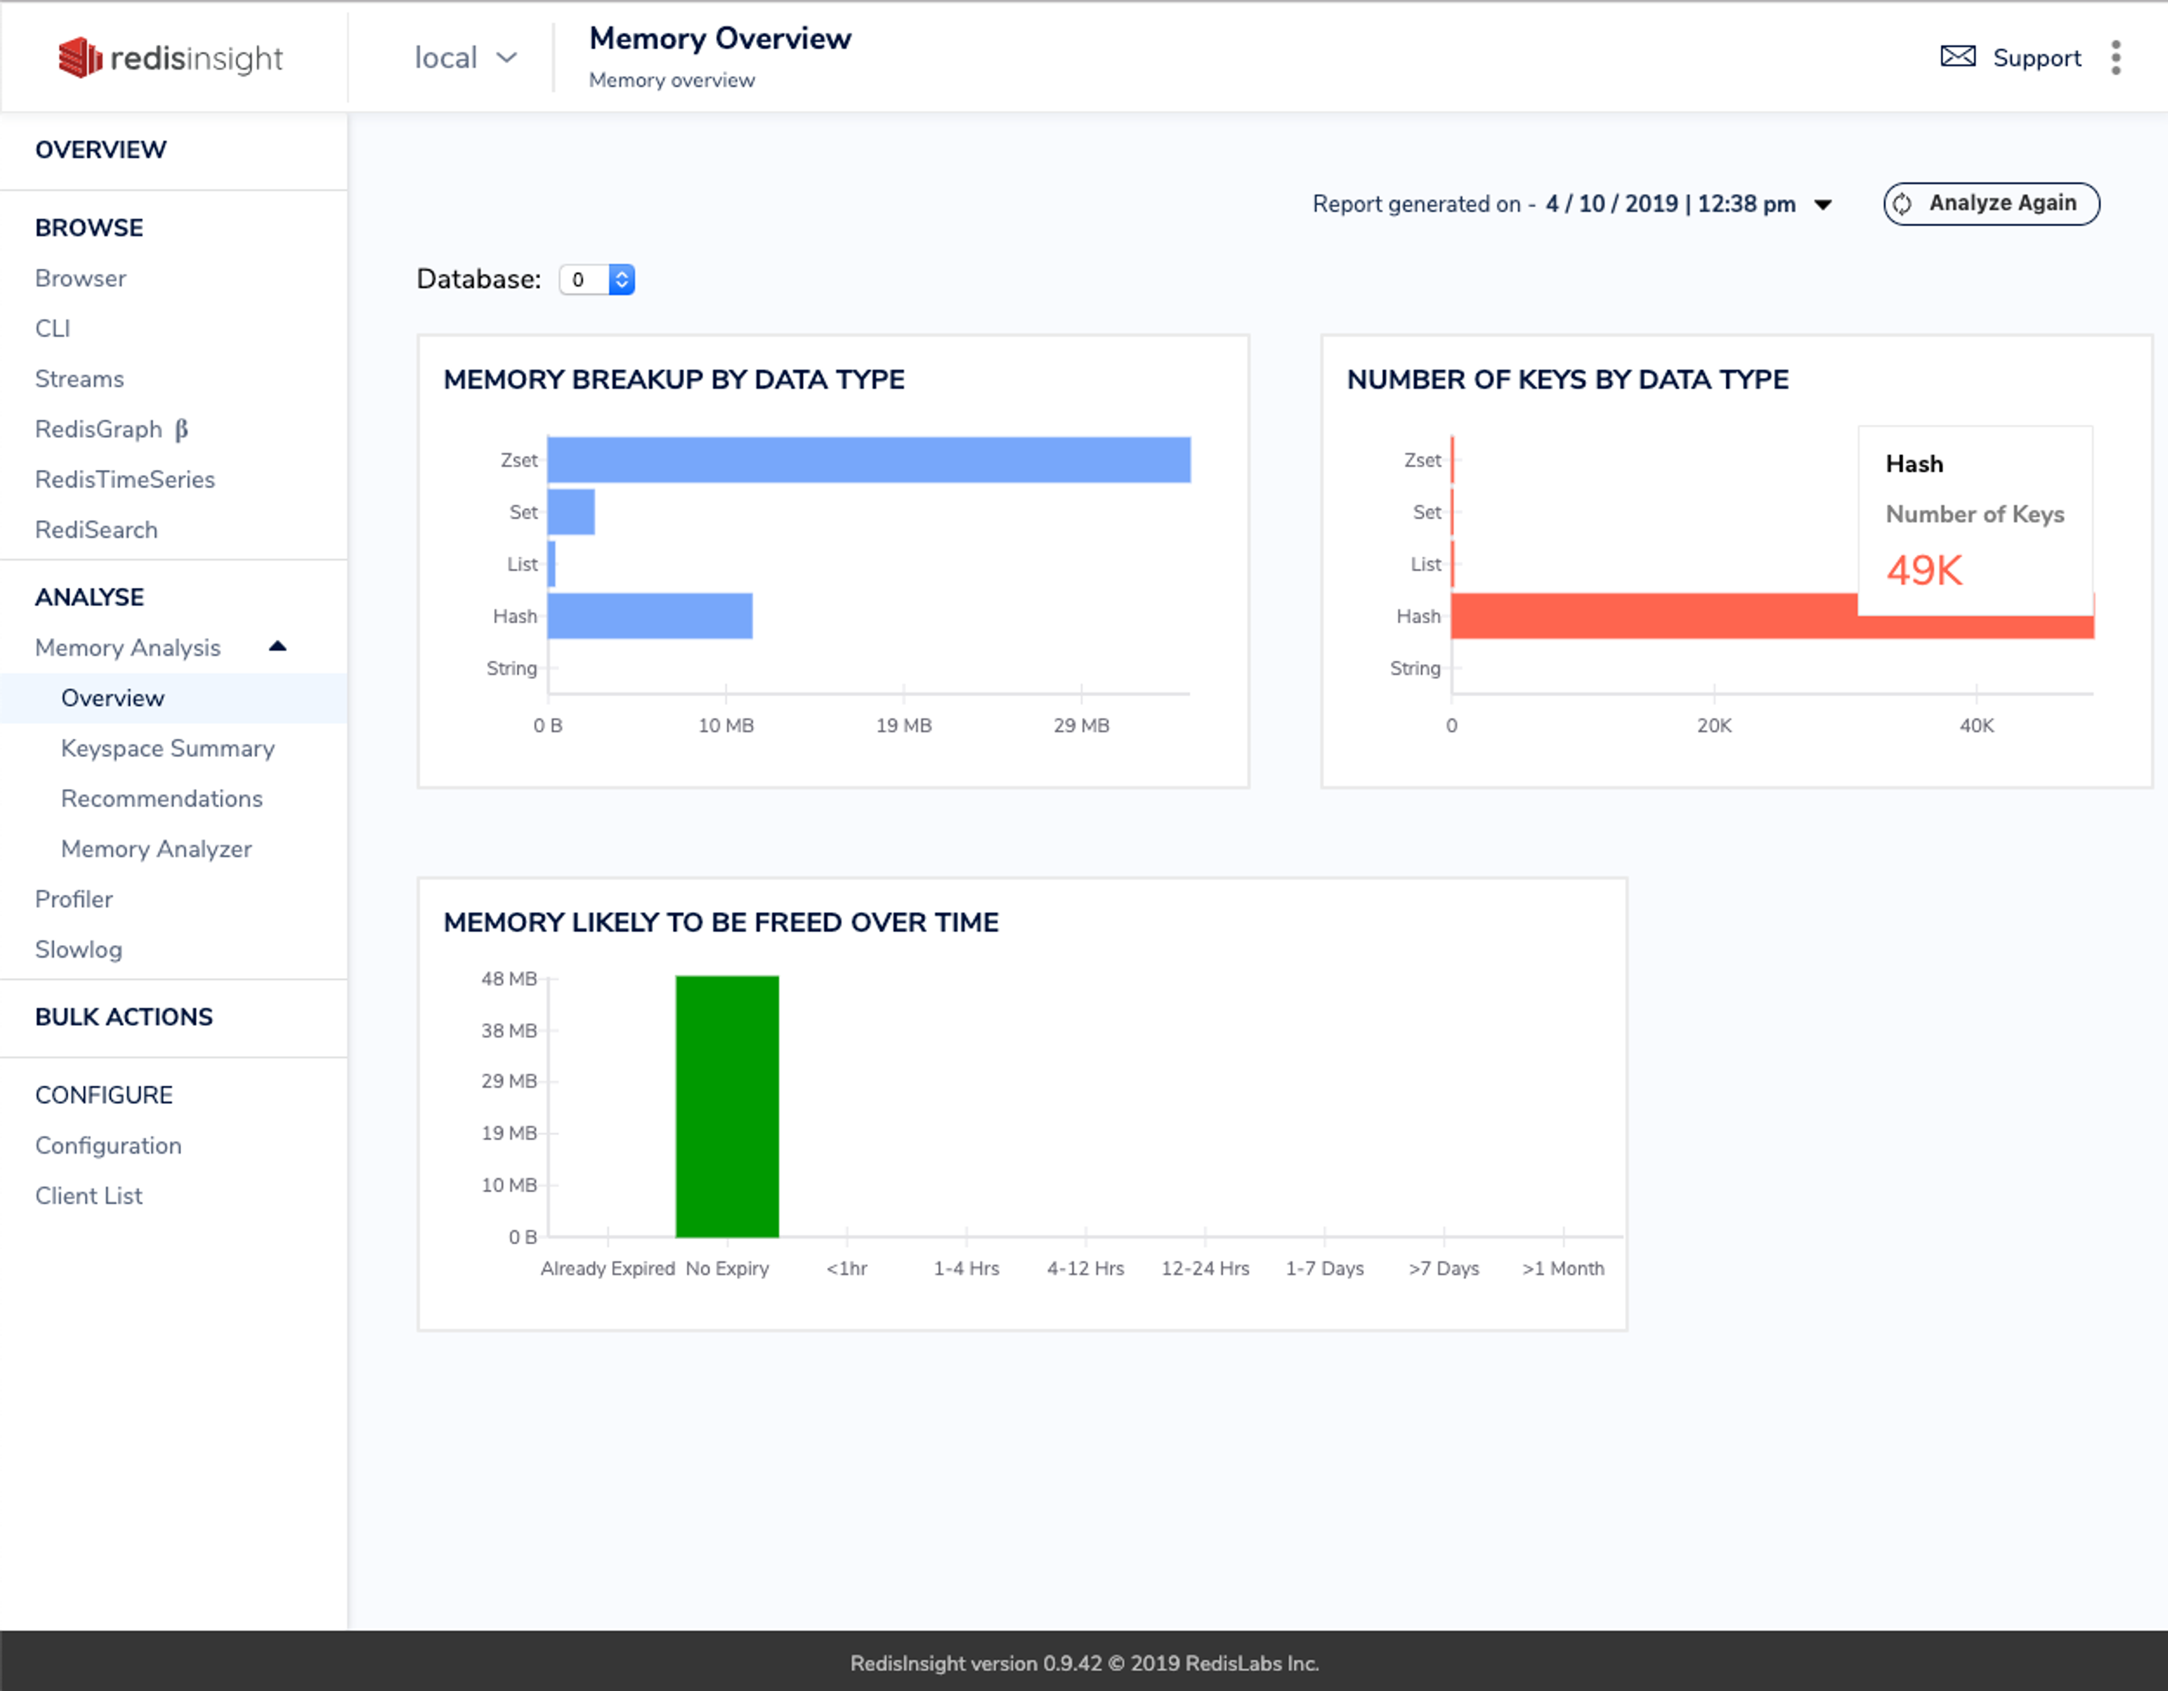
Task: Navigate to Slowlog
Action: point(77,949)
